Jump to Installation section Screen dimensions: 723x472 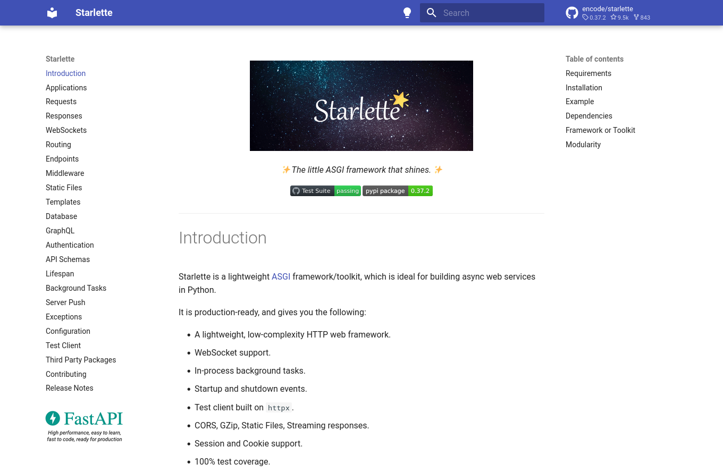[584, 88]
